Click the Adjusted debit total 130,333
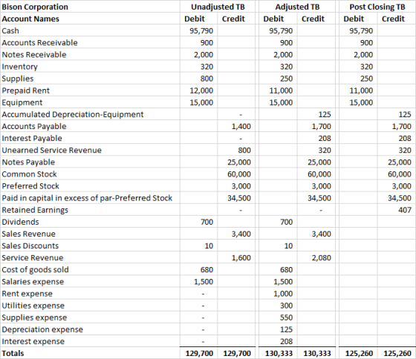Viewport: 416px width, 359px height. pyautogui.click(x=279, y=353)
